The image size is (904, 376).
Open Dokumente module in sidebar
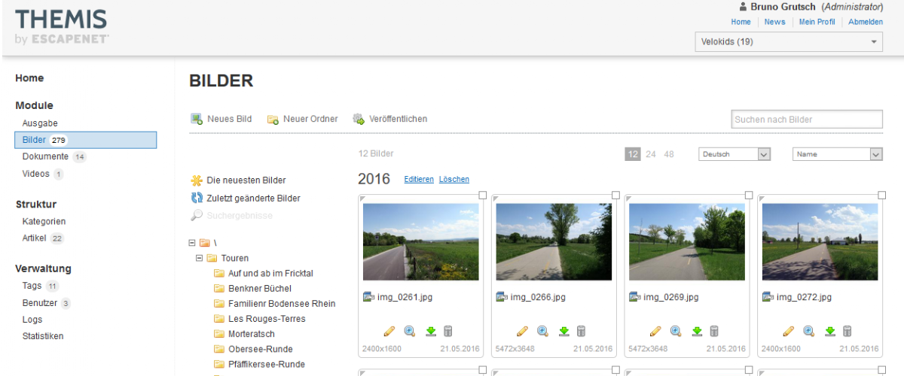click(x=45, y=157)
